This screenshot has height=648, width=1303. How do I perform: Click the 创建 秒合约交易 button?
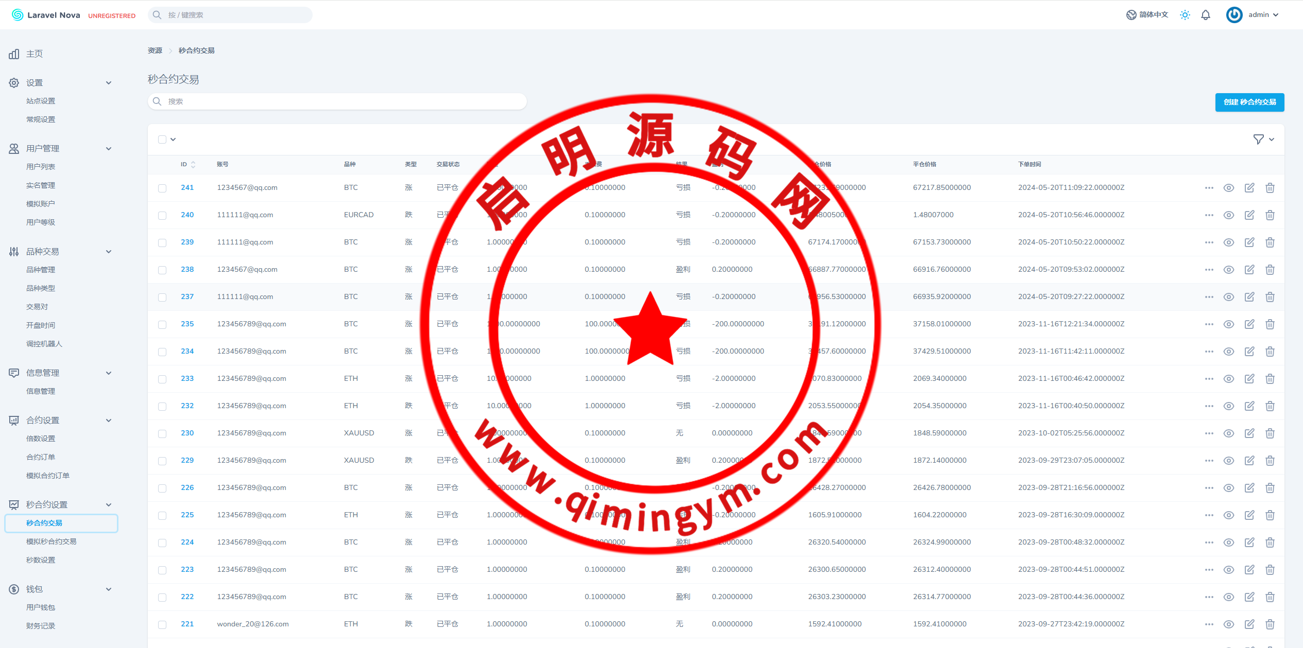1249,102
